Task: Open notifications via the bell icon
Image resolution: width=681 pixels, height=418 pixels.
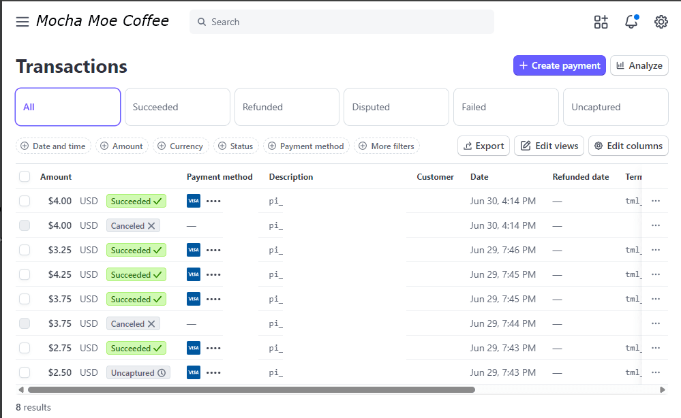Action: point(631,21)
